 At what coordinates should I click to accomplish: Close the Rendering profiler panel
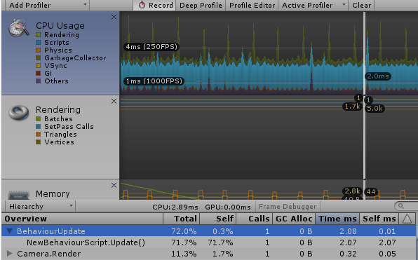(114, 101)
